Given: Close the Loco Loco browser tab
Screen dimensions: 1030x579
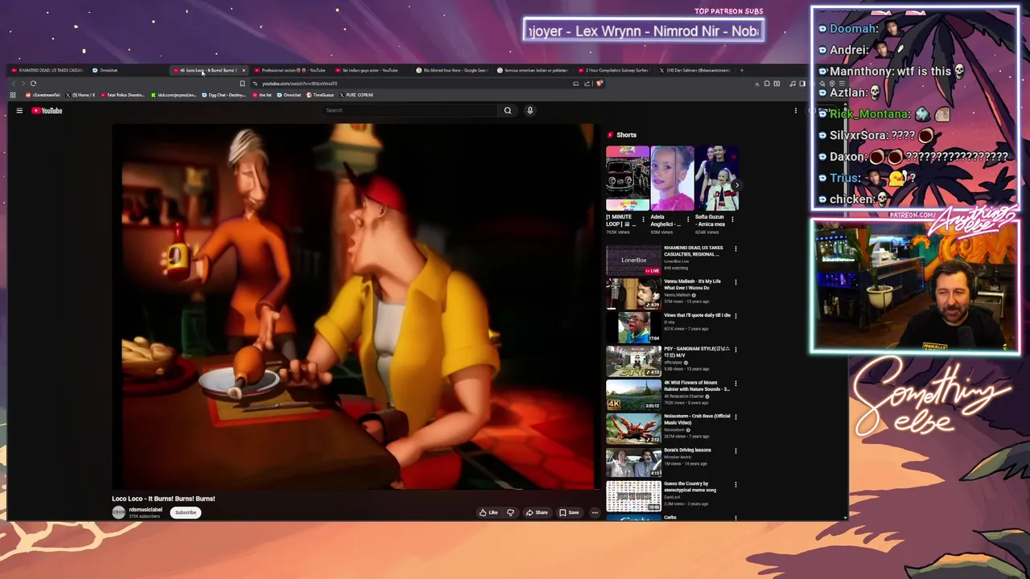Looking at the screenshot, I should pos(244,70).
